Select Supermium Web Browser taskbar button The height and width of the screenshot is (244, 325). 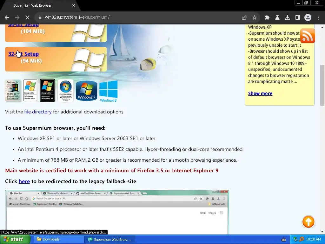tap(110, 240)
